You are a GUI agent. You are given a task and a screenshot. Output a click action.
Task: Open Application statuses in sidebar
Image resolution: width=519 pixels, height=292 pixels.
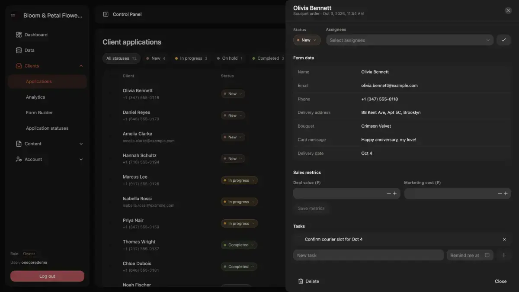47,128
